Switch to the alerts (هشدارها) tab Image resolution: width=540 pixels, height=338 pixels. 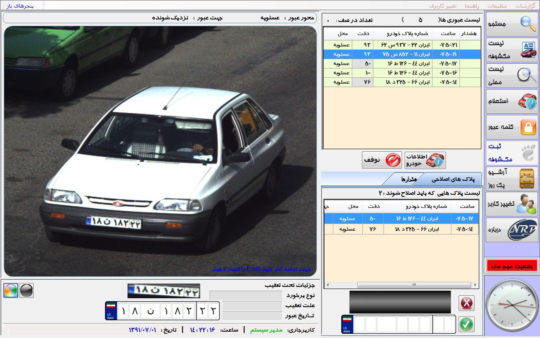tap(409, 179)
